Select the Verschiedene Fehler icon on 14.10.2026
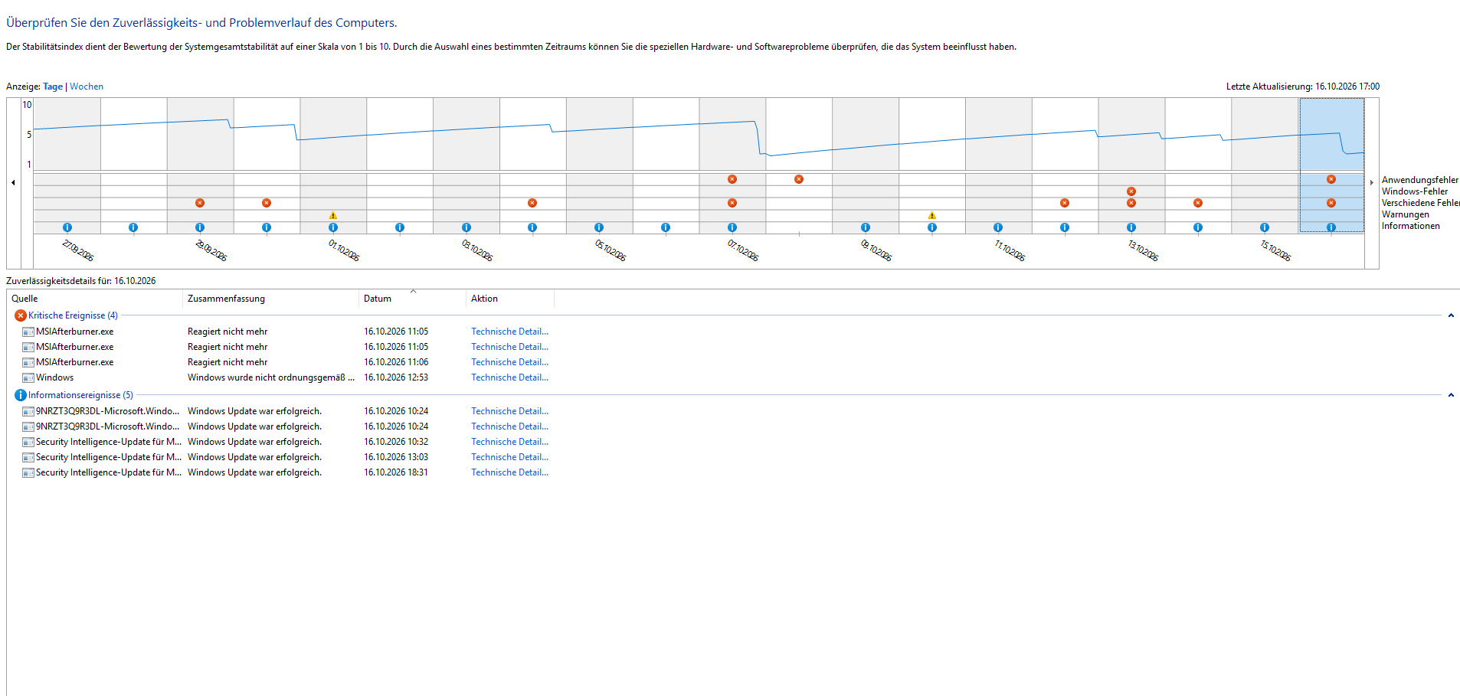The image size is (1460, 696). 1198,203
